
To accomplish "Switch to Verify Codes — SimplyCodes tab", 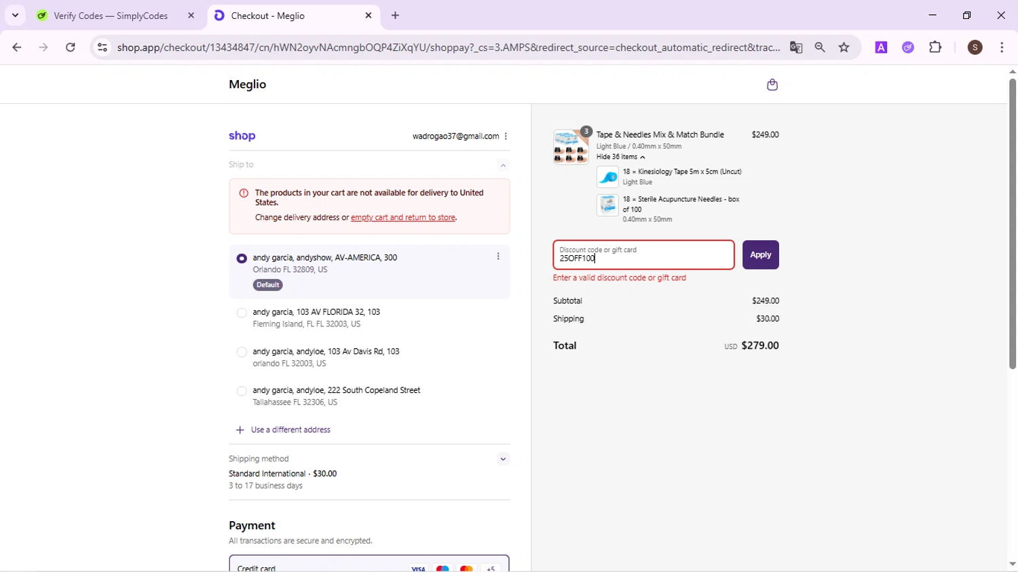I will 111,16.
